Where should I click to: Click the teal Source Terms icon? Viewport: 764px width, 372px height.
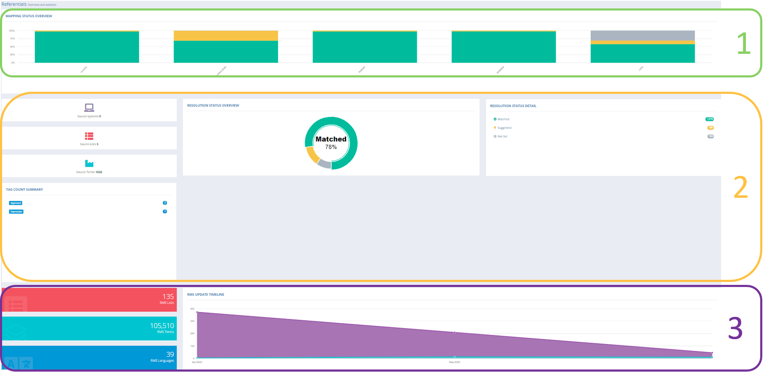[89, 164]
